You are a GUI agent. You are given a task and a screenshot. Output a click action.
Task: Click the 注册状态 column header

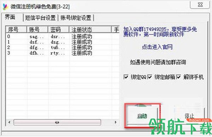(90, 29)
